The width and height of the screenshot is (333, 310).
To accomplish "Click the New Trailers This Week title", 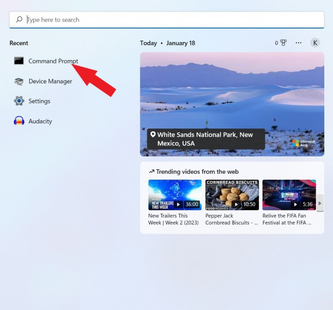I will pos(173,219).
